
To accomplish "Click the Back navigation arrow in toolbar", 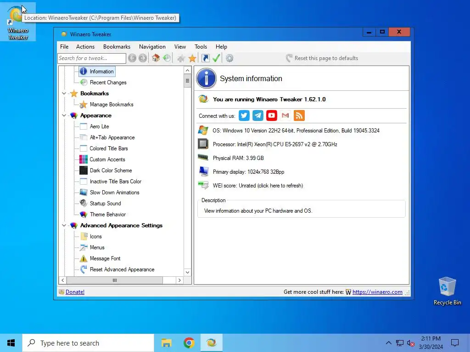I will pyautogui.click(x=132, y=58).
